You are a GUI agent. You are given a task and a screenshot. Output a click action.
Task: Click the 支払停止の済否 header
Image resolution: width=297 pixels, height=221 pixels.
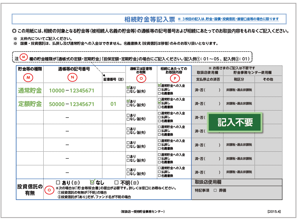(208, 79)
